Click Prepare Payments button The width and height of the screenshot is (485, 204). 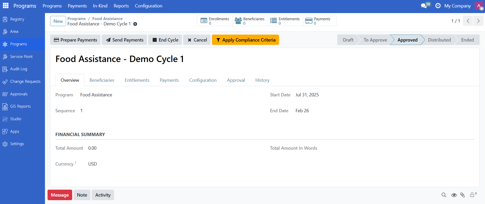pyautogui.click(x=75, y=40)
